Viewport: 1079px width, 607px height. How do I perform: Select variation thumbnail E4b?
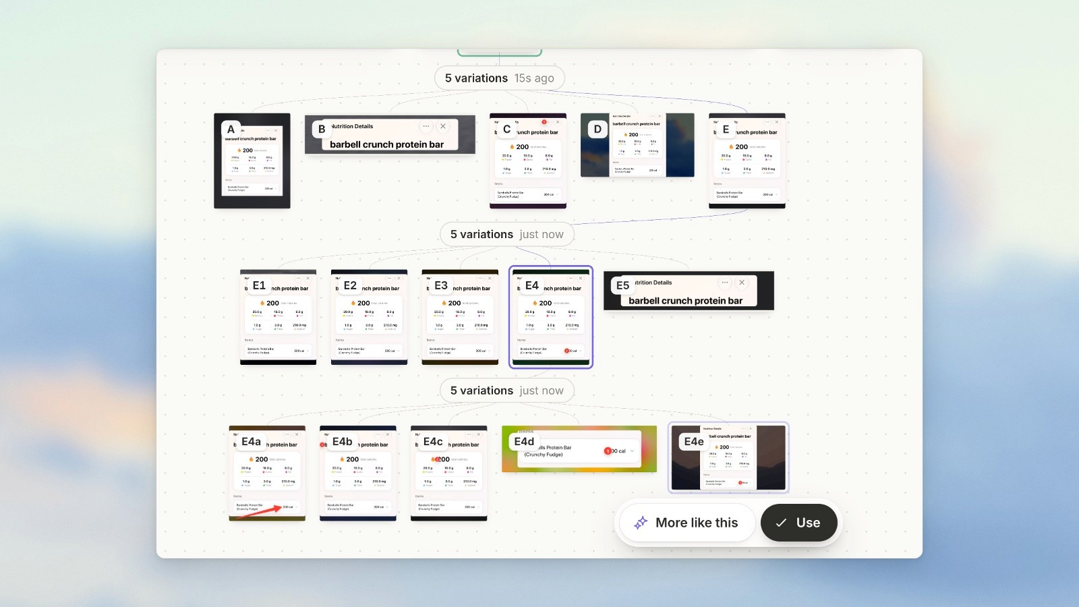(x=358, y=473)
